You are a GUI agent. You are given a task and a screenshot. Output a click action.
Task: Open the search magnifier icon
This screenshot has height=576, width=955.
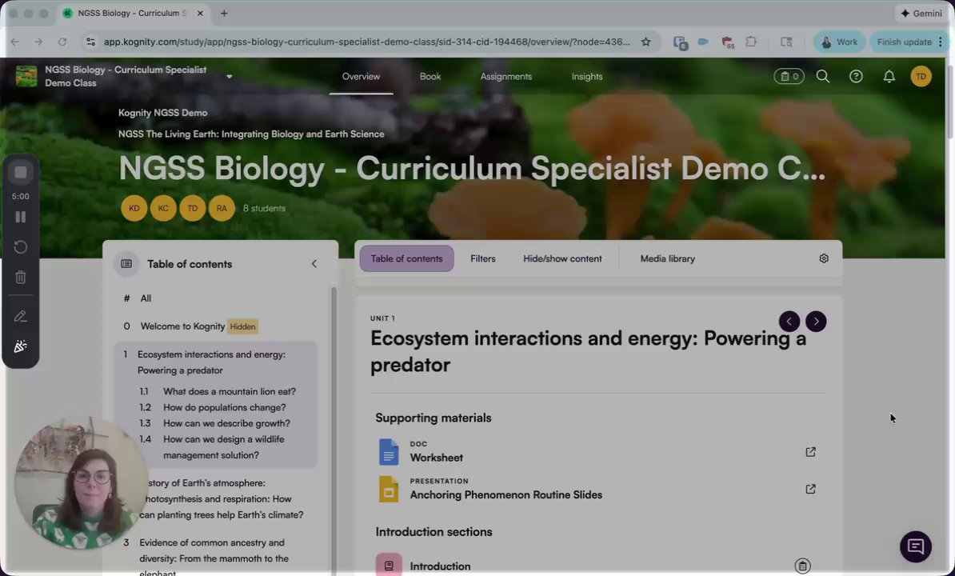click(823, 76)
